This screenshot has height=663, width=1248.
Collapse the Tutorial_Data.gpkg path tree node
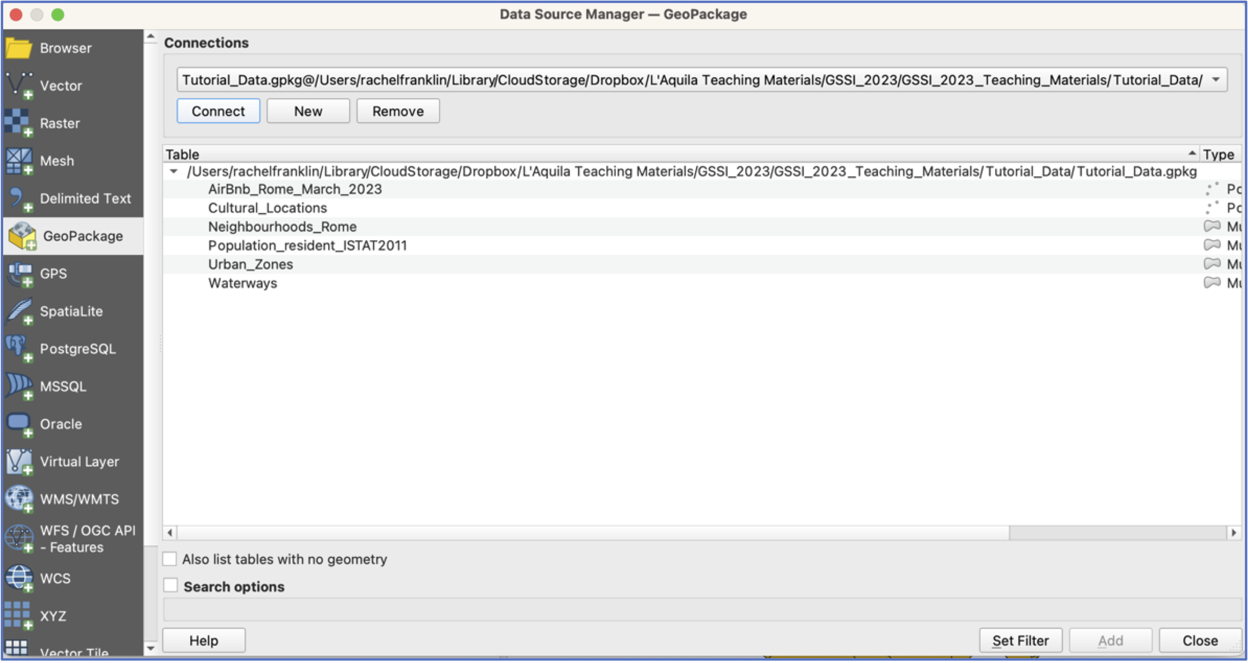[173, 171]
